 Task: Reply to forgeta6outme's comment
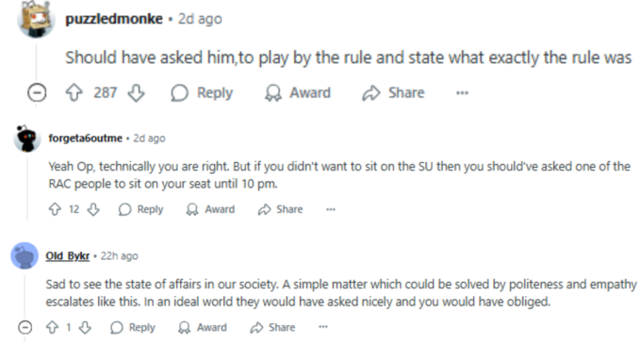(x=141, y=209)
